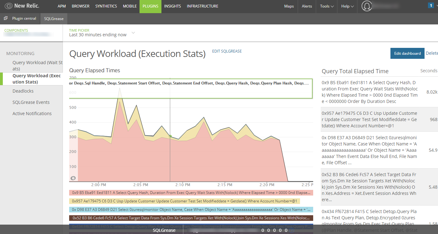Open Alerts from the top bar
This screenshot has width=438, height=234.
[307, 6]
